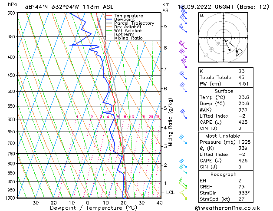The width and height of the screenshot is (273, 211).
Task: Click the Dry Adiabat legend entry
Action: click(x=124, y=27)
